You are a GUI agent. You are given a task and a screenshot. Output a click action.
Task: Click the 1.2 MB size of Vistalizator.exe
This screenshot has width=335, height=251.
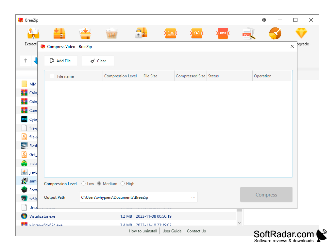(126, 216)
